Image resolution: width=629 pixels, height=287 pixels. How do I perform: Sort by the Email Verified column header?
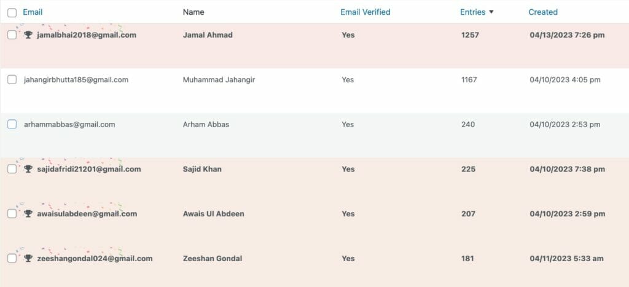point(365,12)
